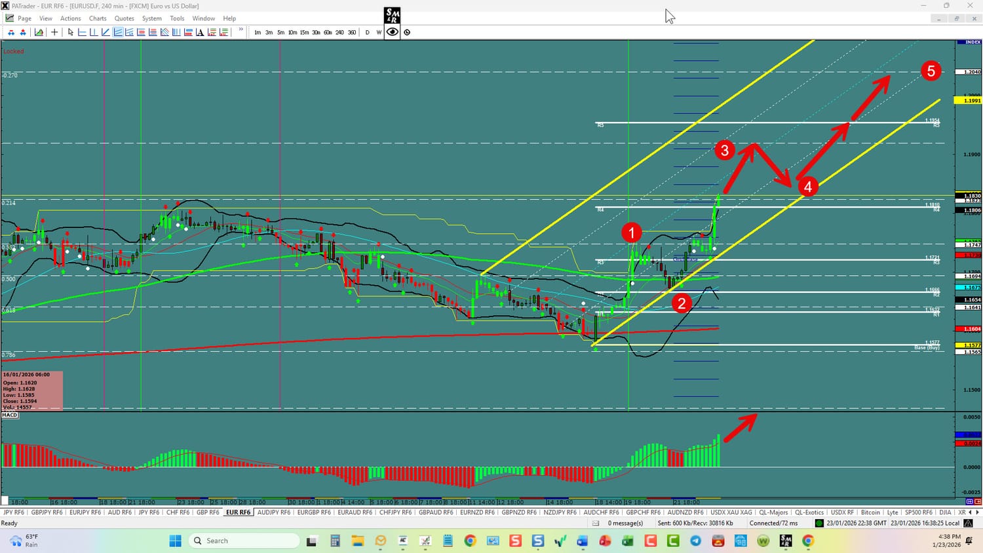The image size is (983, 553).
Task: Switch to the AUD RF6 tab
Action: tap(119, 512)
